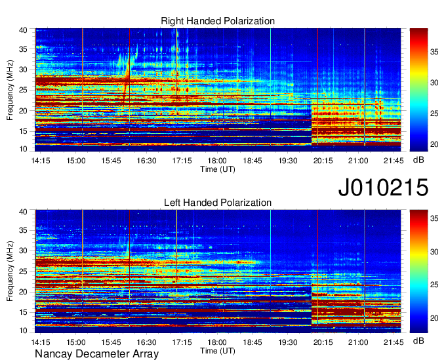Image resolution: width=446 pixels, height=362 pixels.
Task: Click the 18:00 time tick on the right-handed plot
Action: pos(217,161)
